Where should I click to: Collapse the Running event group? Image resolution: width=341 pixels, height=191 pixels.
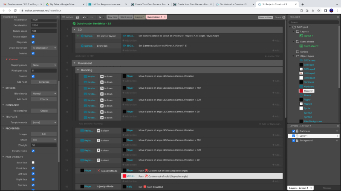[x=78, y=70]
